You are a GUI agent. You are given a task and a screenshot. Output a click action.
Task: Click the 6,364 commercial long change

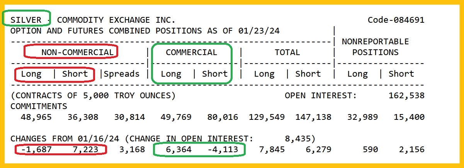(x=178, y=150)
